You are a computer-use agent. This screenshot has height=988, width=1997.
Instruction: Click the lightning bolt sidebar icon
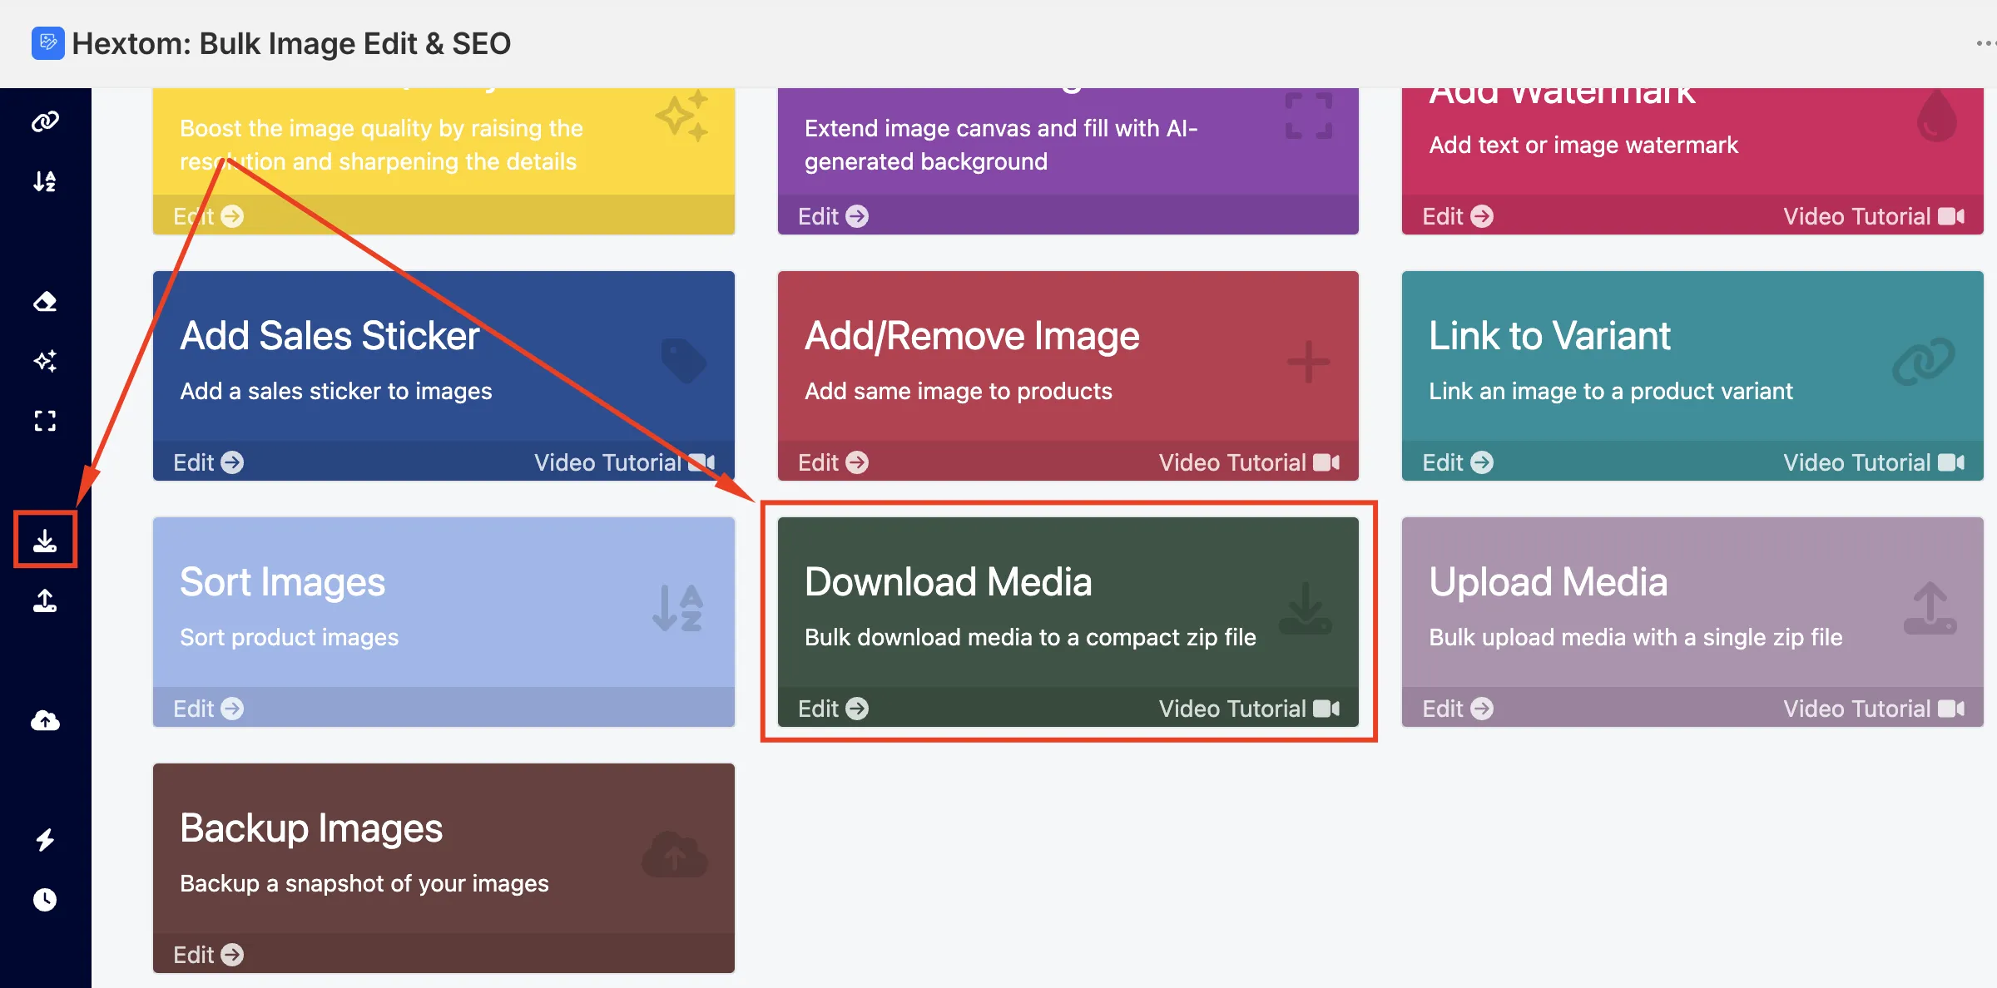click(x=45, y=840)
